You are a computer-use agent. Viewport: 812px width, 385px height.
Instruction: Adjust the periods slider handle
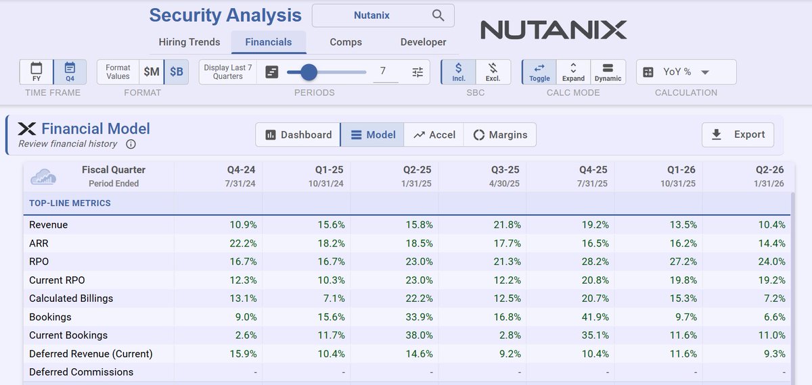click(x=309, y=72)
